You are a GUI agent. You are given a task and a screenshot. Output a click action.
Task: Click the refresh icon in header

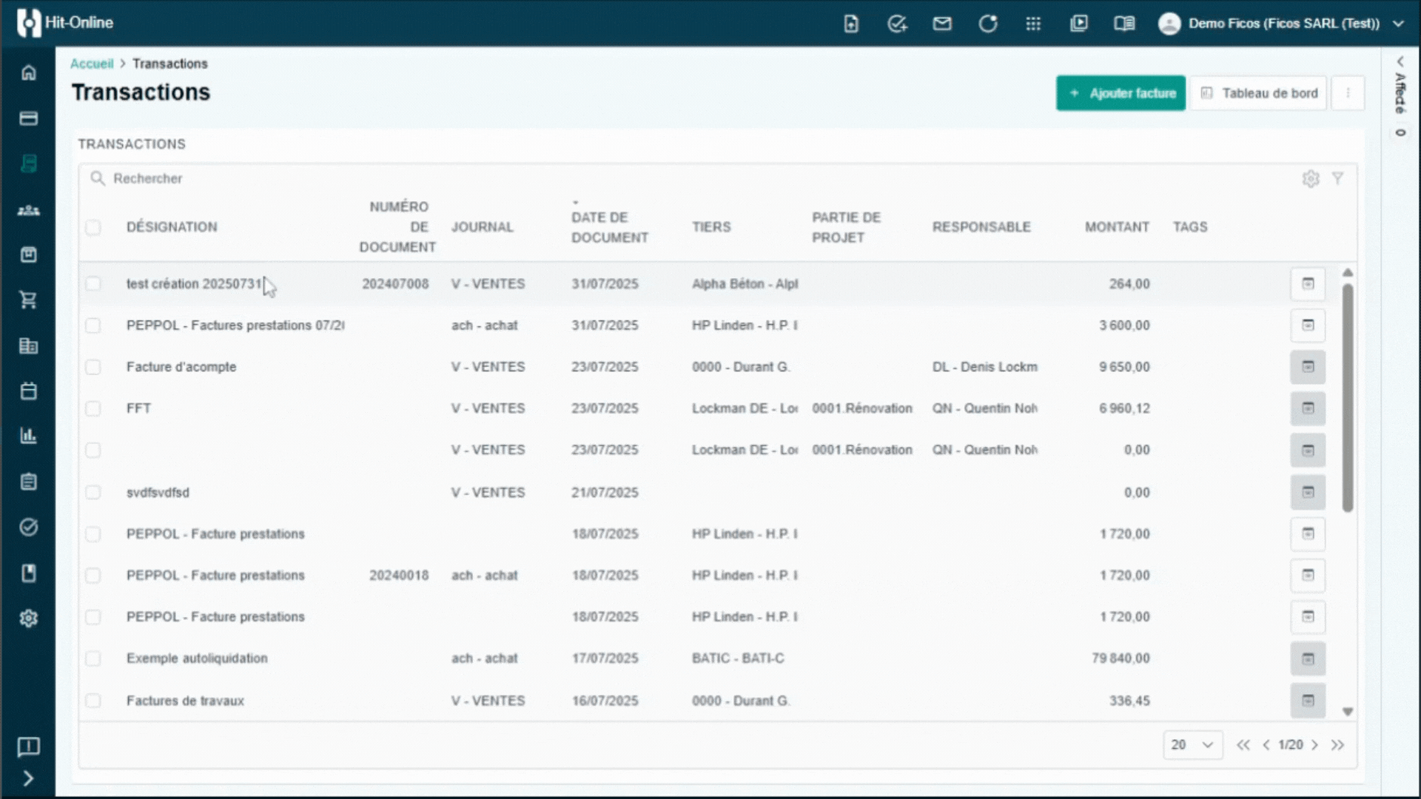point(988,24)
